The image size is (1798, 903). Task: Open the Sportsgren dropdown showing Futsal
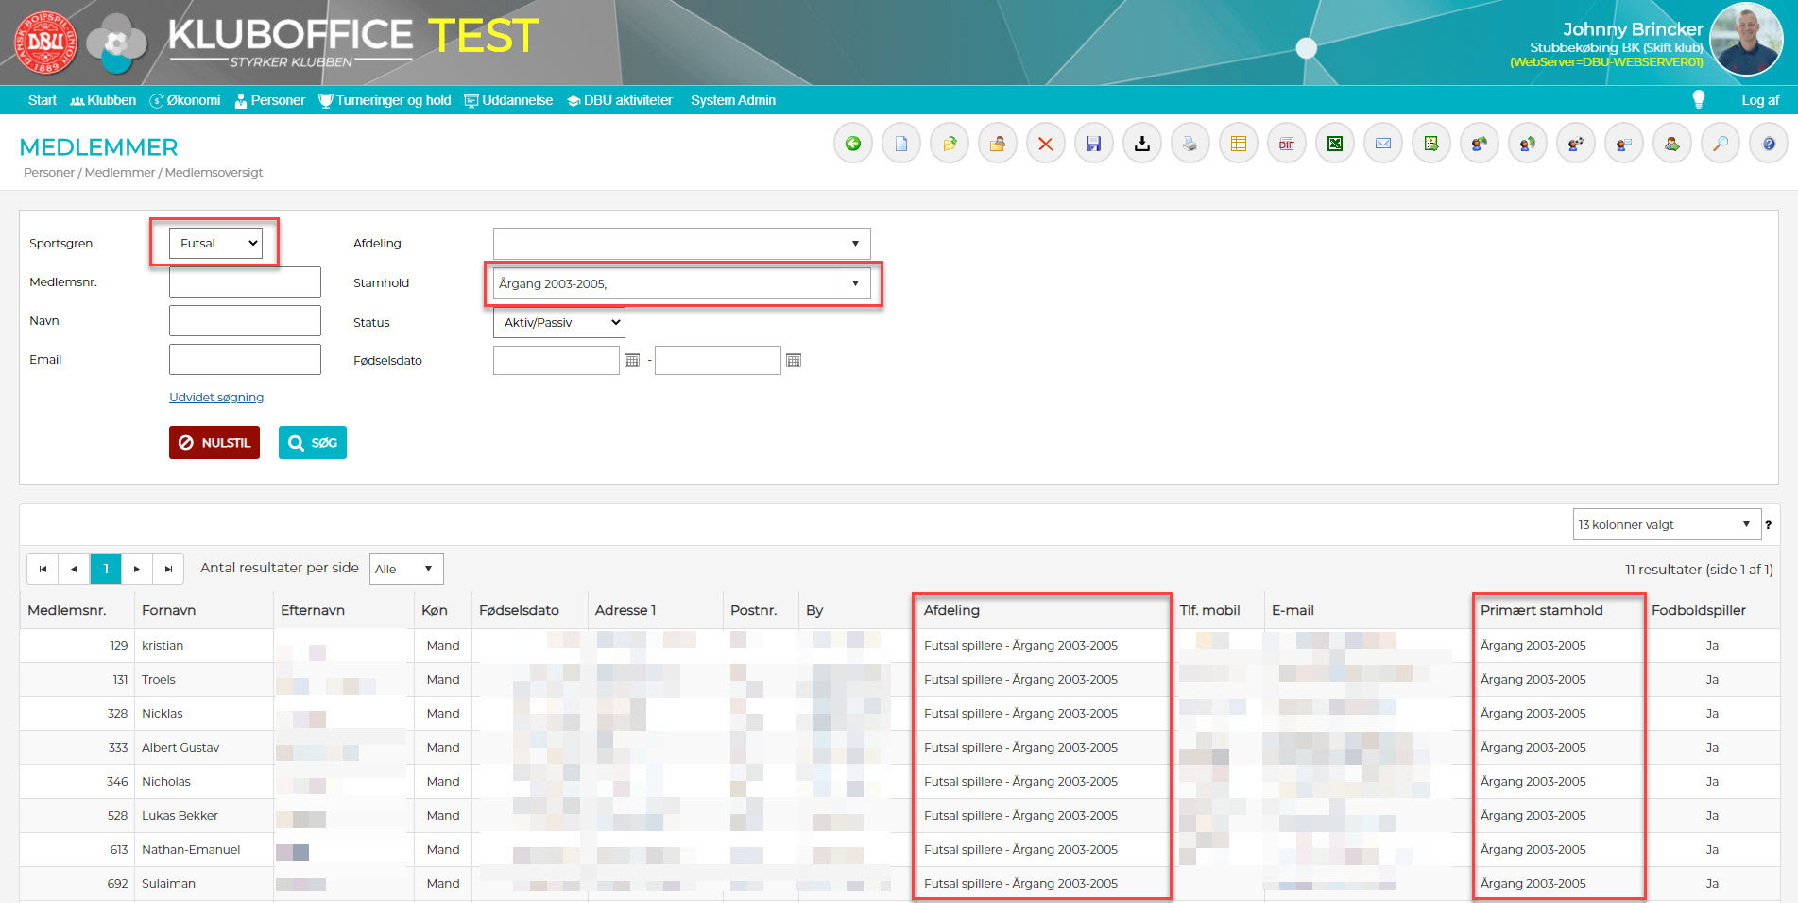215,243
